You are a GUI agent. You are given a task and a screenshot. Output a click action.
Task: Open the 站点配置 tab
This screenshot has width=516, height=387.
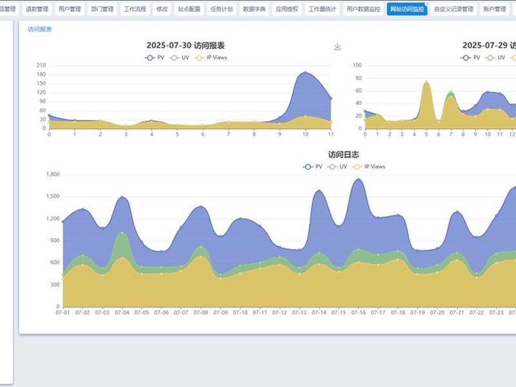coord(189,9)
